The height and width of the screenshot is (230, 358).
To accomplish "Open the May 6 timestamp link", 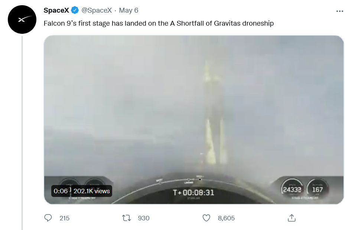I will coord(128,11).
